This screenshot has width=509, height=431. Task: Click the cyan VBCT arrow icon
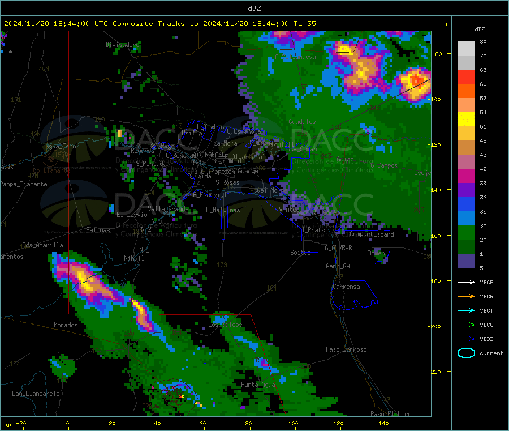click(x=466, y=311)
